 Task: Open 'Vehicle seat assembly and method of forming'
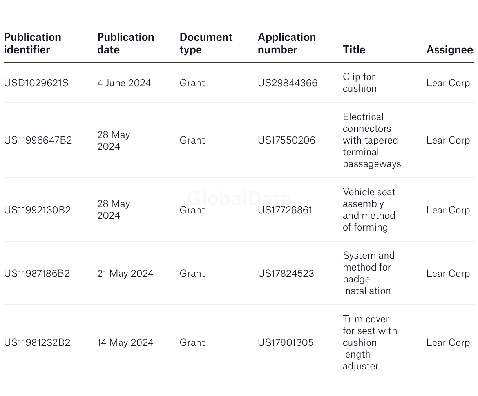[x=369, y=210]
